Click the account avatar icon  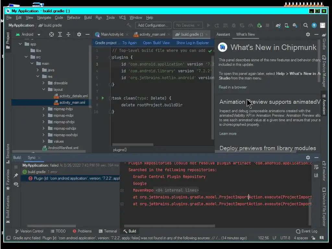pyautogui.click(x=323, y=25)
